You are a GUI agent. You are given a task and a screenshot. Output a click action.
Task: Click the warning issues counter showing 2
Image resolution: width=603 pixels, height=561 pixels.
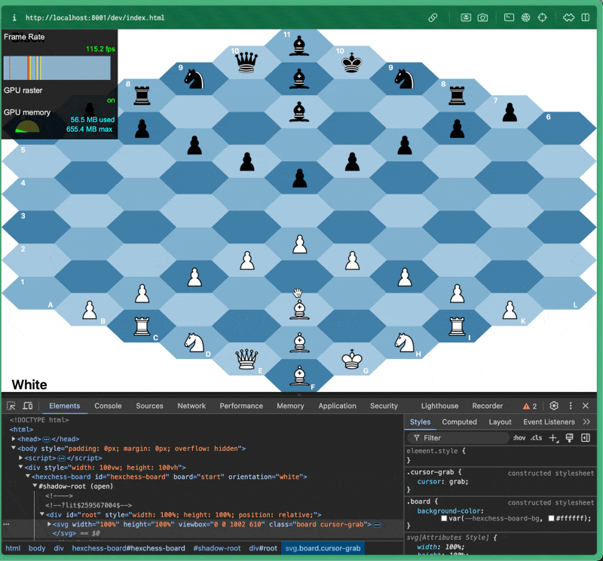pos(530,406)
